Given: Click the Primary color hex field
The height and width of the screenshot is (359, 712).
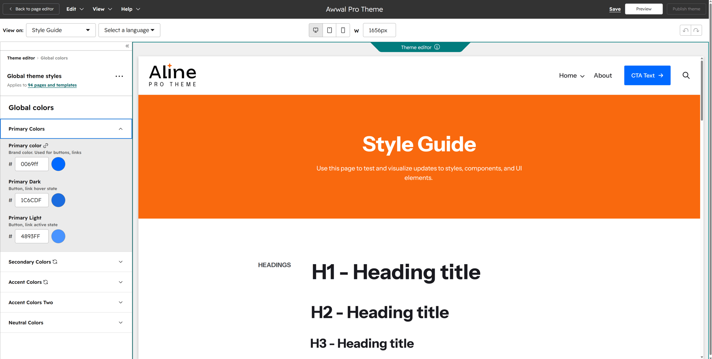Looking at the screenshot, I should pos(32,164).
